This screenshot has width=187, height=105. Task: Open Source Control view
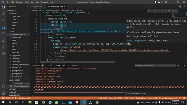[x=3, y=20]
